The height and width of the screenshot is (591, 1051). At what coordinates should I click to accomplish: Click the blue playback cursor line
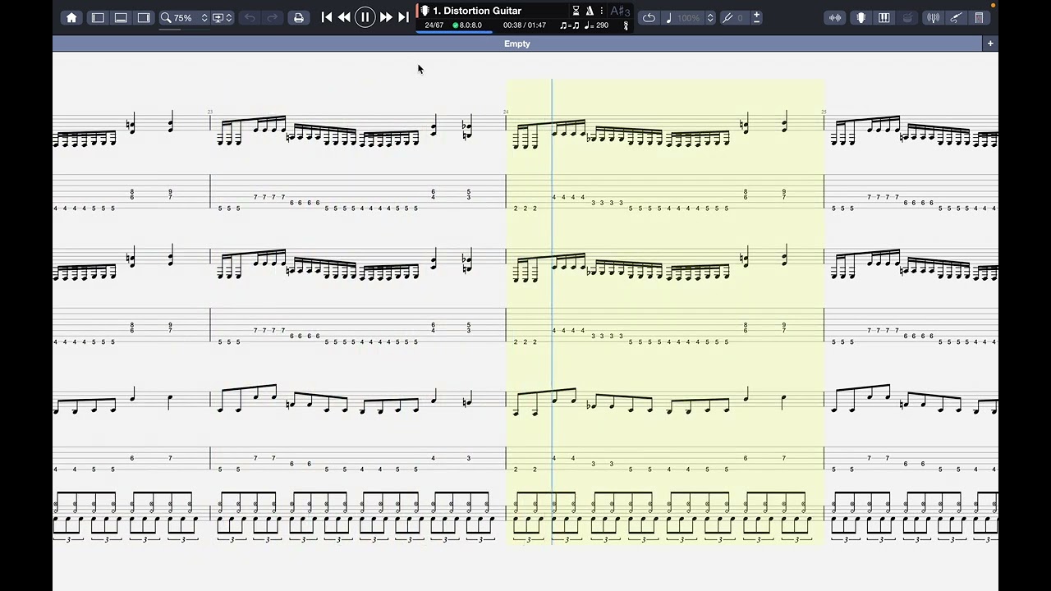coord(552,312)
